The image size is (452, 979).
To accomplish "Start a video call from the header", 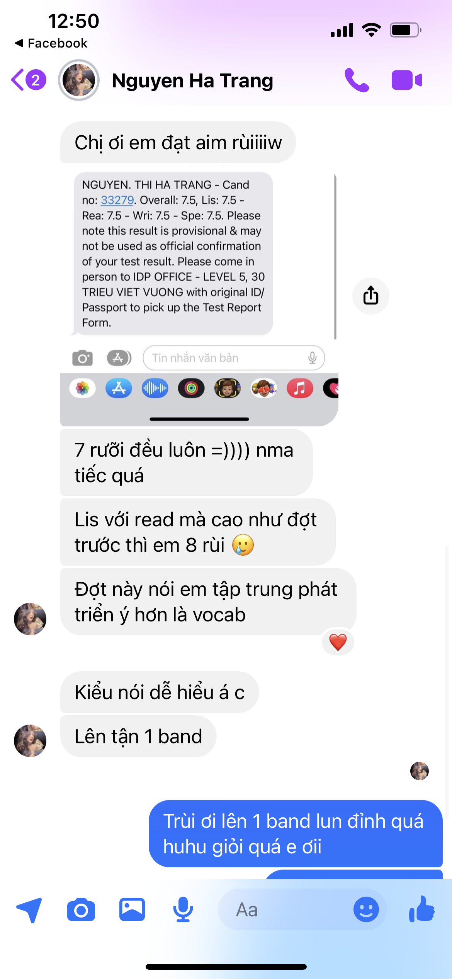I will (407, 80).
